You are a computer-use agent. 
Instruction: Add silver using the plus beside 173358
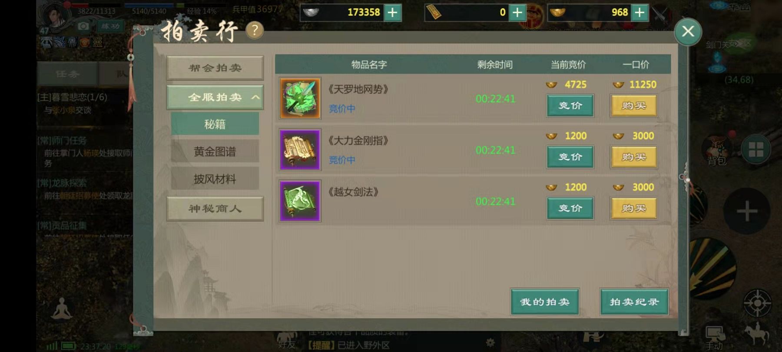392,13
